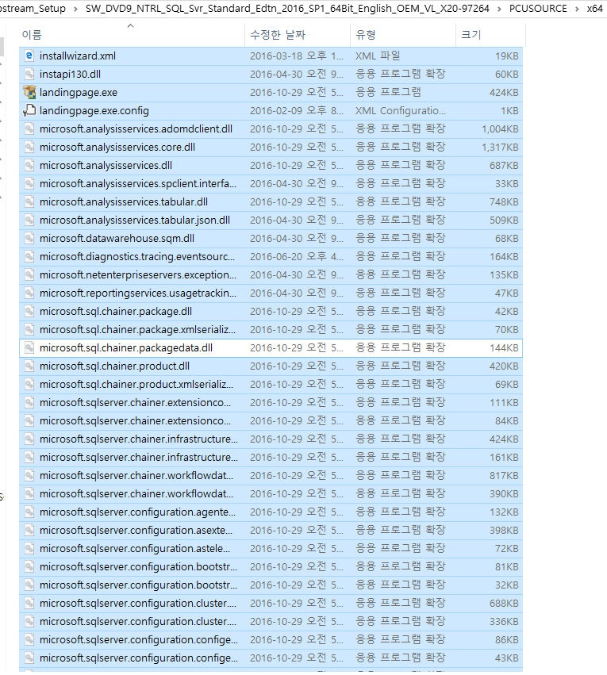Sort by the 수정한 날짜 column header
This screenshot has height=675, width=607.
pyautogui.click(x=298, y=34)
